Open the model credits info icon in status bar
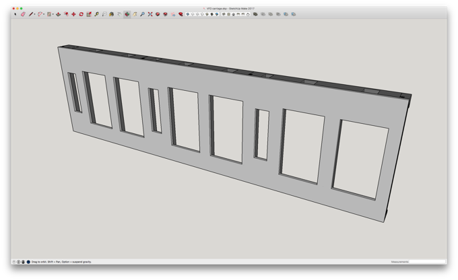458x280 pixels. click(x=18, y=262)
